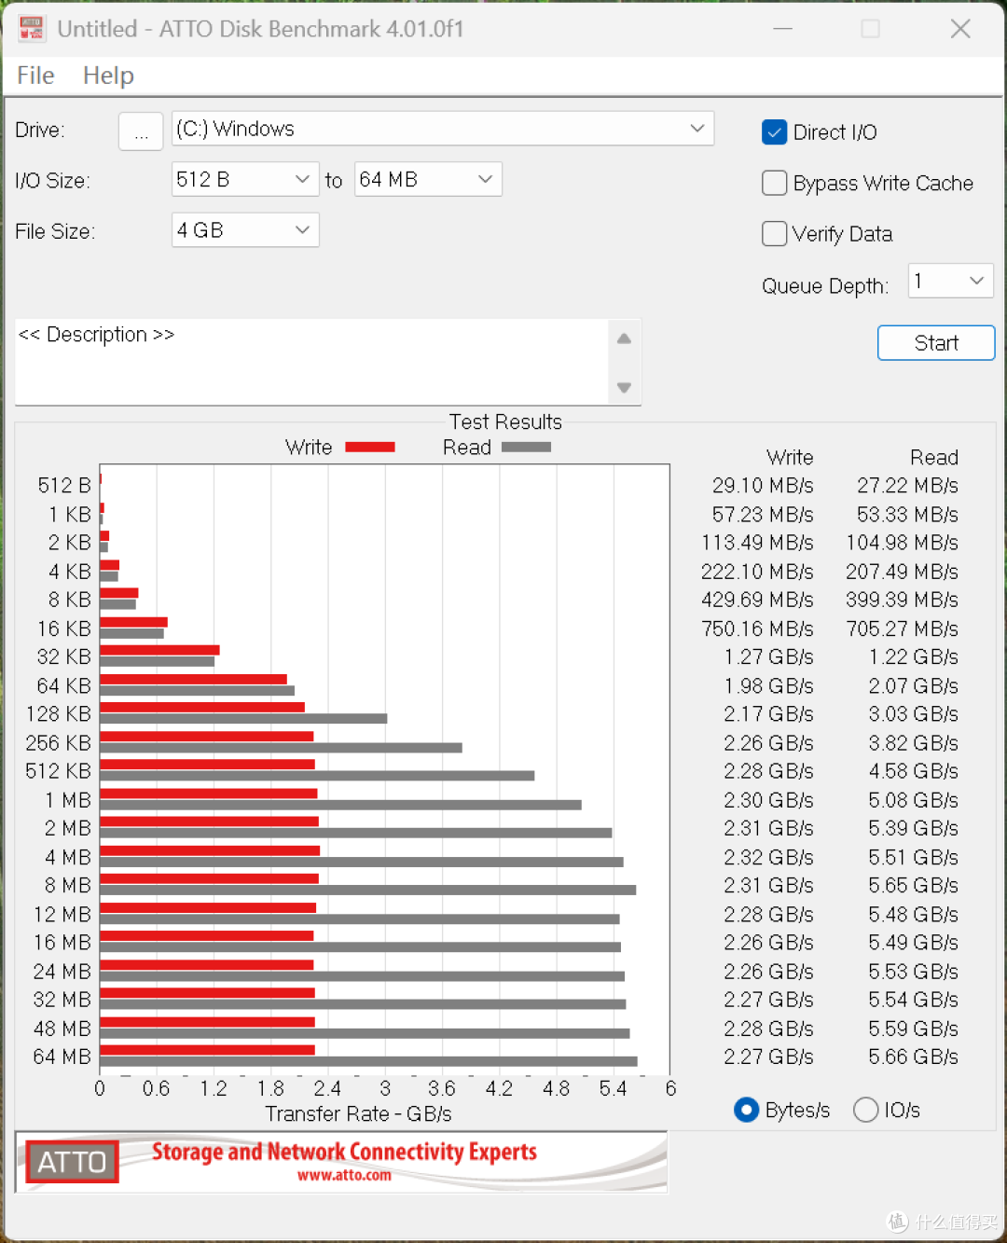Image resolution: width=1007 pixels, height=1243 pixels.
Task: Expand the (C:) Windows drive dropdown
Action: pos(443,129)
